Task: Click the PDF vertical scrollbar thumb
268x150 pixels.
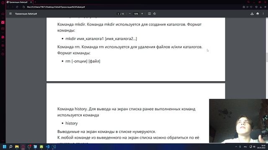Action: [x=267, y=57]
